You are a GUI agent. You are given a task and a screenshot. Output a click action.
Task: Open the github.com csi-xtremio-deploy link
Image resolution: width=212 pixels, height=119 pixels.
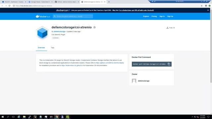click(x=110, y=63)
